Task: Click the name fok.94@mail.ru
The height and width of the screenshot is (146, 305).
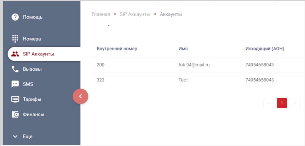Action: 194,65
